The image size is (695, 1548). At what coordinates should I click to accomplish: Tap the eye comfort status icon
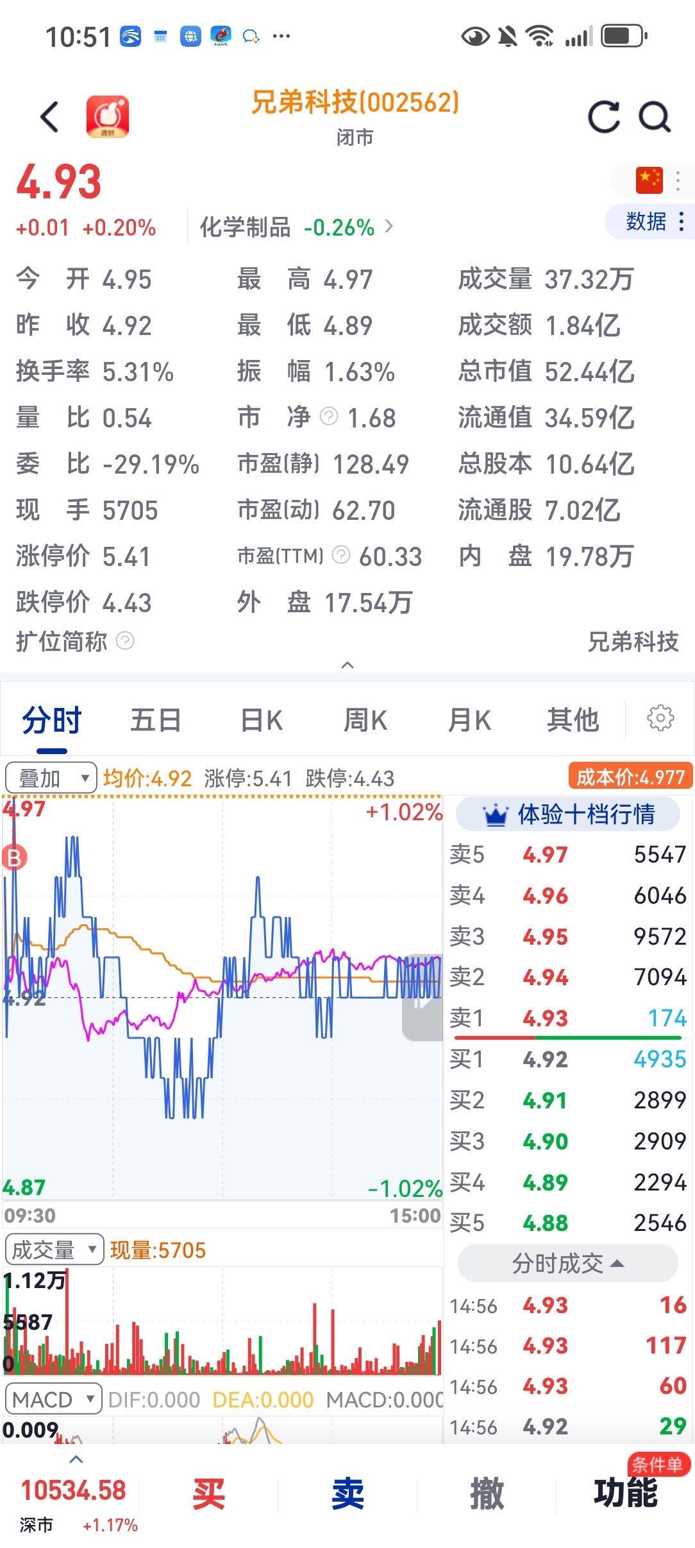(475, 36)
